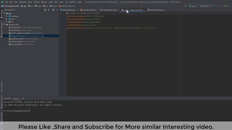Collapse the Gradle Scripts node
Image resolution: width=232 pixels, height=130 pixels.
pyautogui.click(x=4, y=25)
